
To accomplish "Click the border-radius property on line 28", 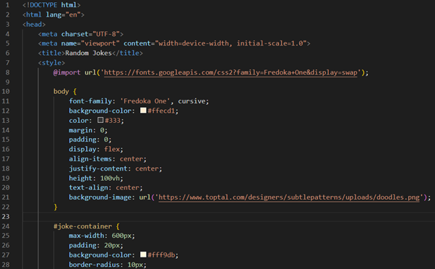I will (95, 265).
